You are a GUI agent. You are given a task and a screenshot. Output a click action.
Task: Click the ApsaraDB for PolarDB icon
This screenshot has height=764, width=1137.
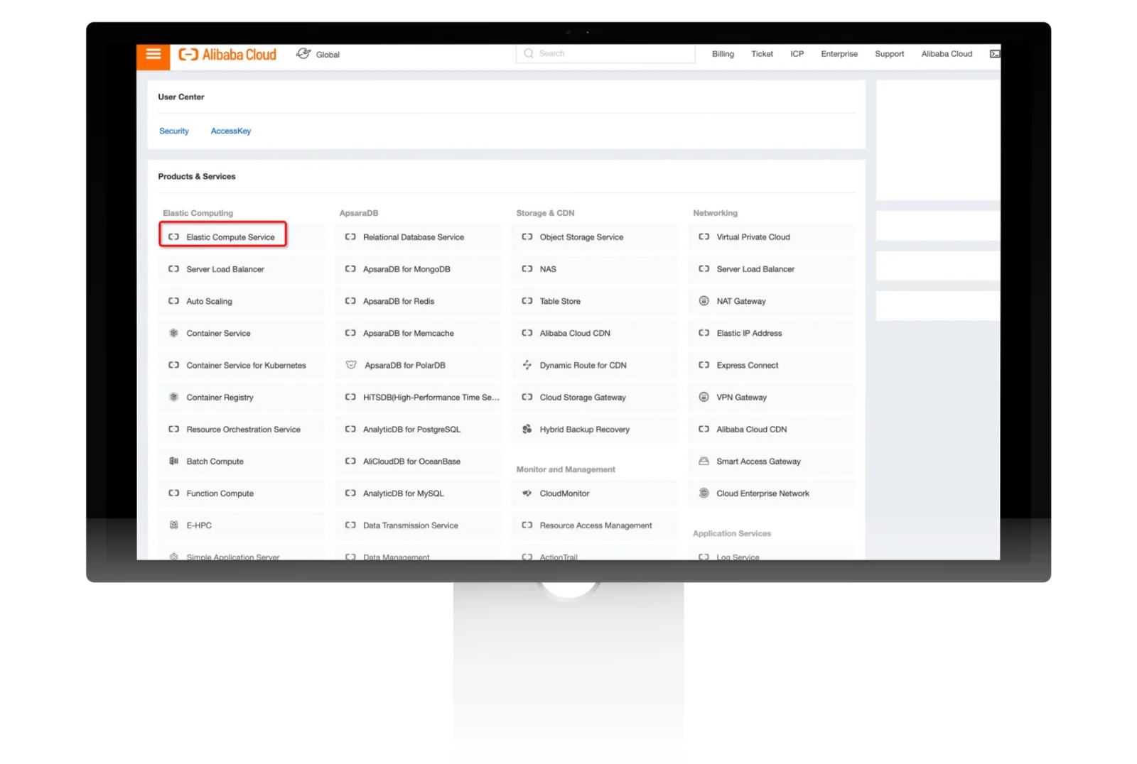pyautogui.click(x=351, y=365)
